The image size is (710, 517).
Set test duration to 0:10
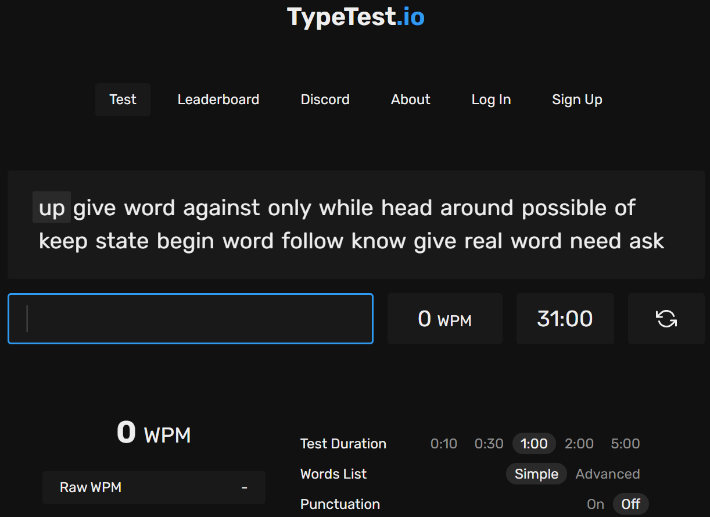(x=443, y=444)
